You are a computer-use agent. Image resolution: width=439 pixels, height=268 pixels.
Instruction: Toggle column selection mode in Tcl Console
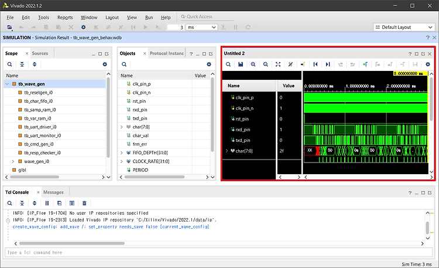(72, 203)
